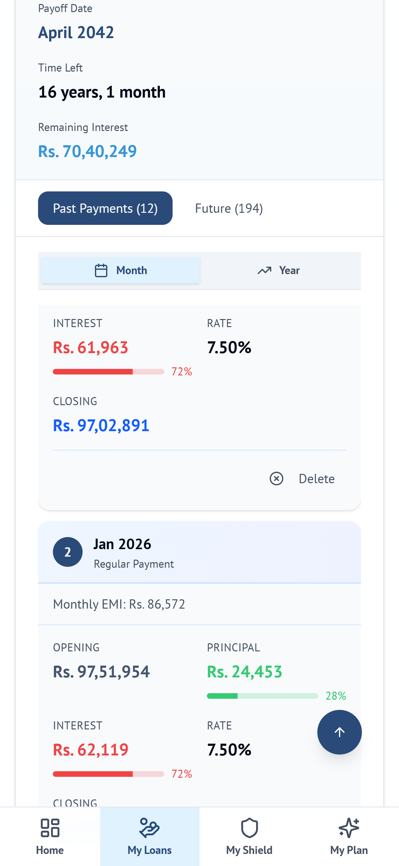
Task: Tap the scroll-to-top arrow button
Action: [339, 732]
